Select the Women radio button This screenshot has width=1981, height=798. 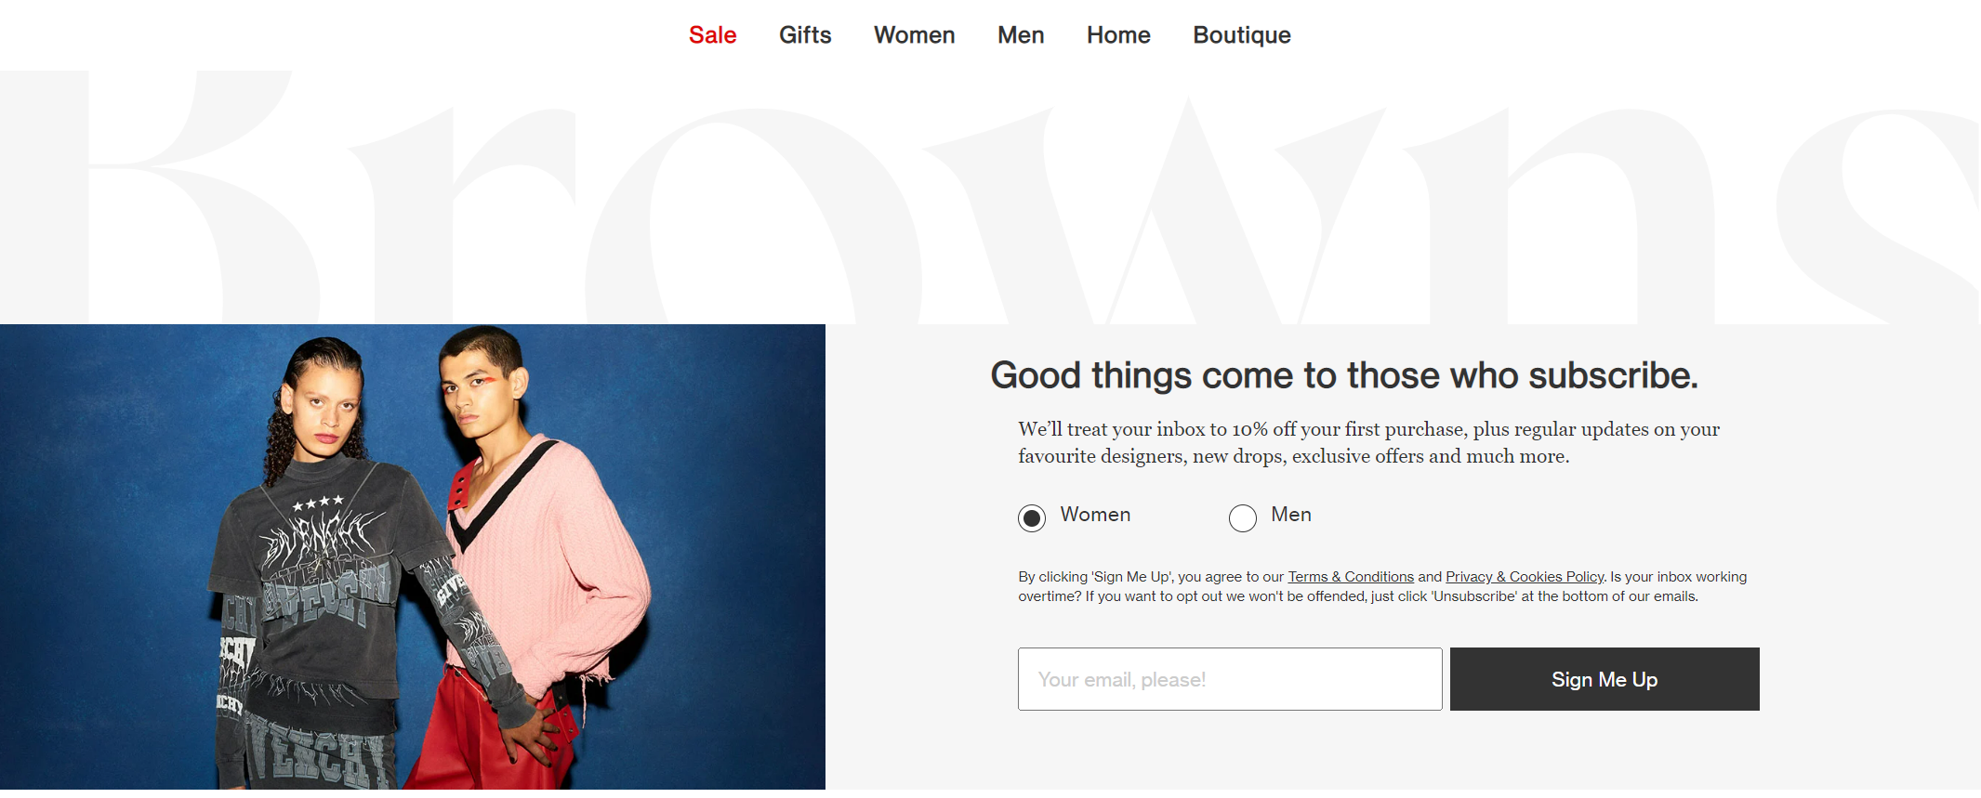point(1032,517)
